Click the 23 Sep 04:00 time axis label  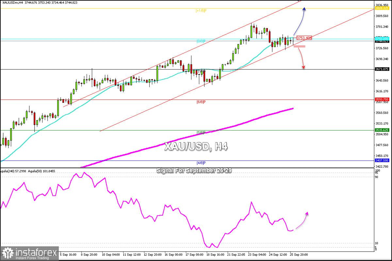(257, 254)
